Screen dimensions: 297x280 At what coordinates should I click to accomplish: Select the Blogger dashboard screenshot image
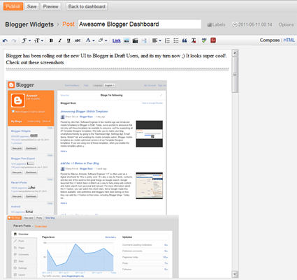[x=87, y=147]
